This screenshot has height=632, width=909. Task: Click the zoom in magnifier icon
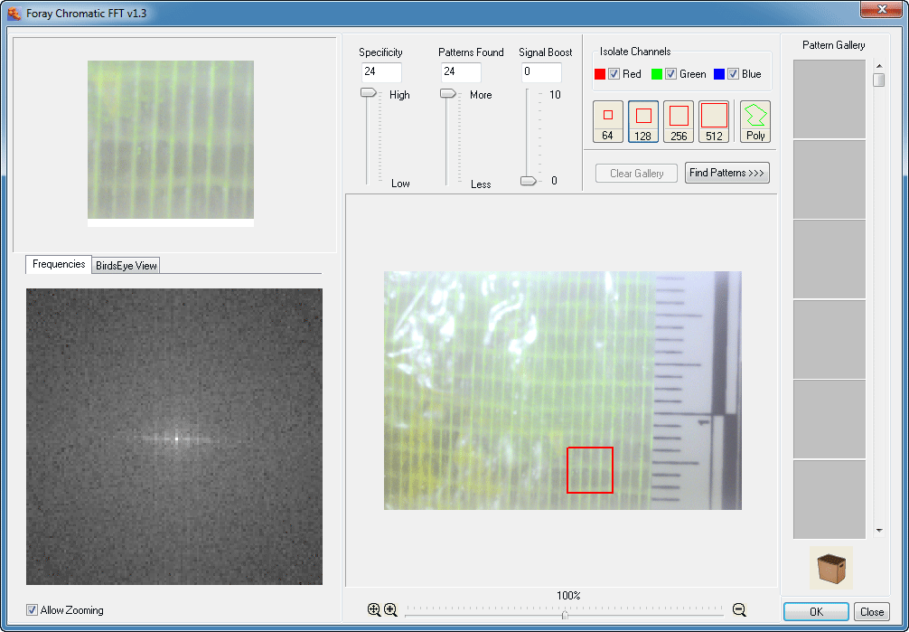(391, 610)
